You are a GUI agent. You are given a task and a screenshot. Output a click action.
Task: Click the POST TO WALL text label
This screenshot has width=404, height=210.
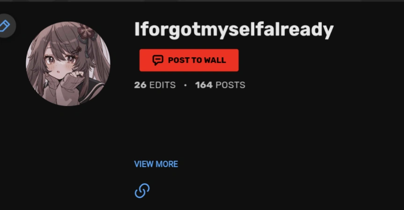click(197, 60)
